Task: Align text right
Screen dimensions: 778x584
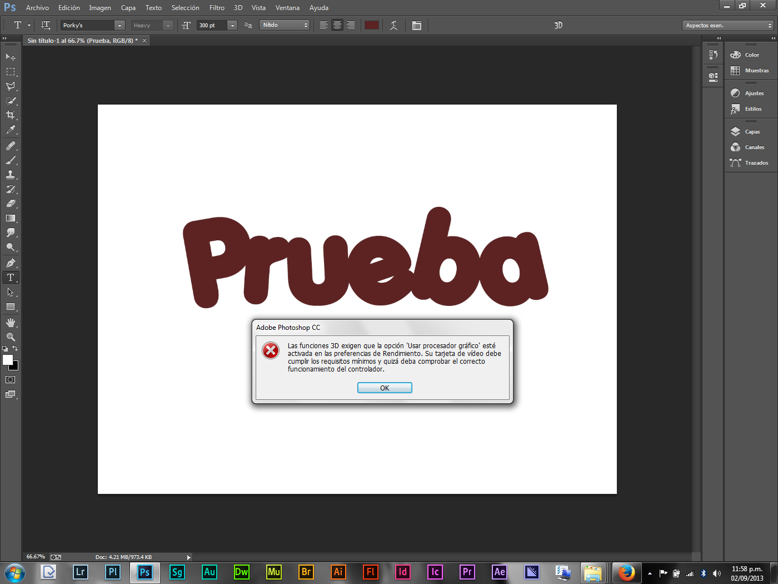Action: coord(351,25)
